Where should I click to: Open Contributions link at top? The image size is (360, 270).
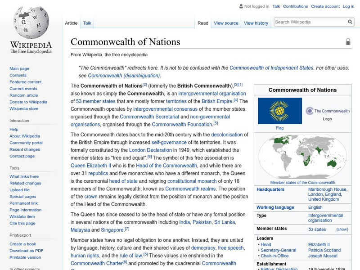295,6
